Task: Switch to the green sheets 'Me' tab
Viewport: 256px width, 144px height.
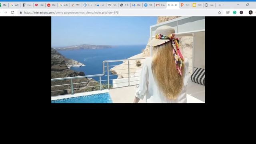Action: click(4, 5)
